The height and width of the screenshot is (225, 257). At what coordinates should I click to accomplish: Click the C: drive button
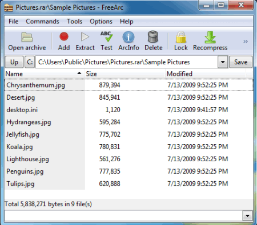[x=30, y=62]
